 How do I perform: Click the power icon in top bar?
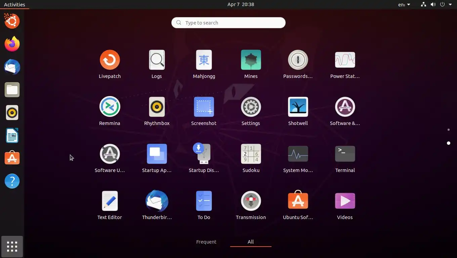[x=442, y=4]
